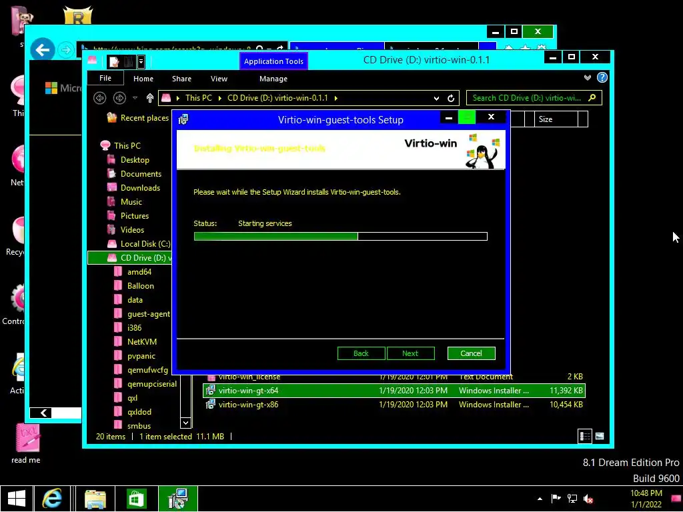Screen dimensions: 683x512
Task: Click the installation progress bar
Action: tap(341, 237)
